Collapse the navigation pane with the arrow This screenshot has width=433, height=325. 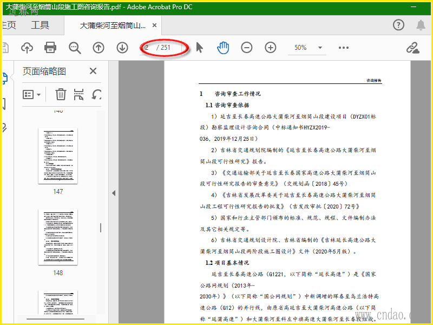(x=114, y=193)
